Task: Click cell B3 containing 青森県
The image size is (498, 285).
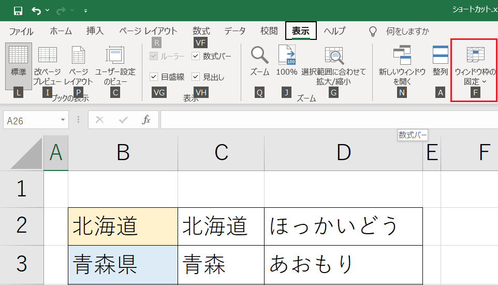Action: click(x=123, y=265)
